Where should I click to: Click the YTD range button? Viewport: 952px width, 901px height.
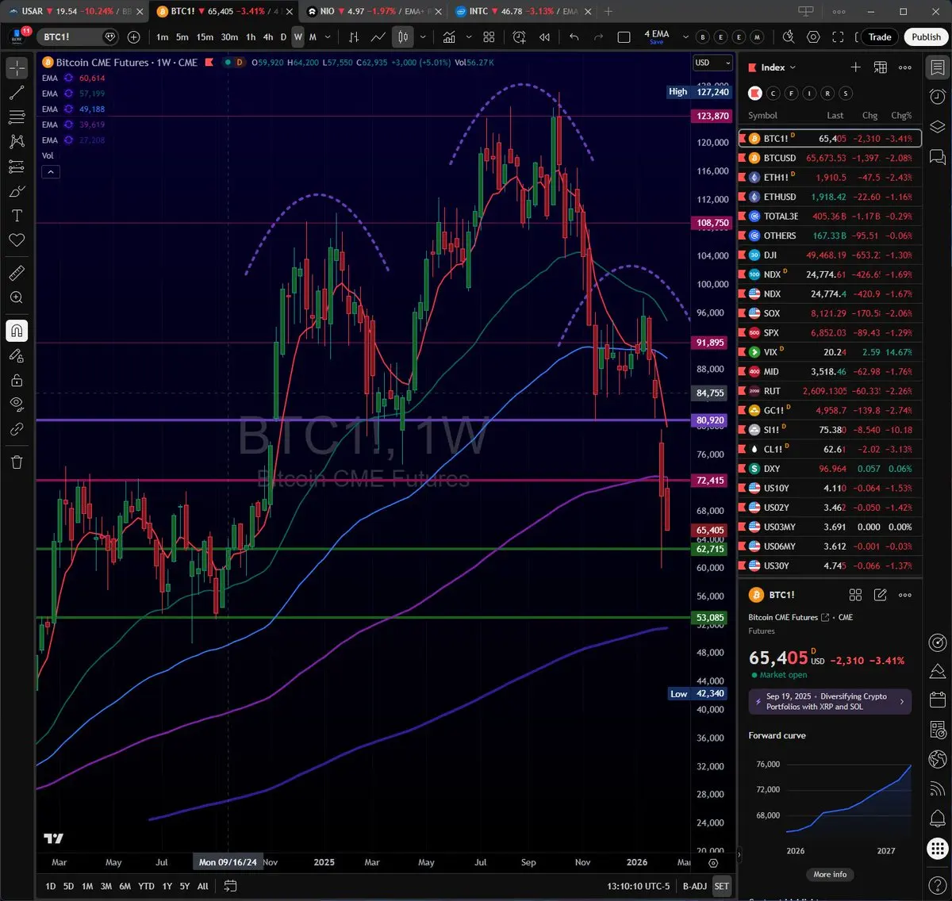click(x=146, y=886)
